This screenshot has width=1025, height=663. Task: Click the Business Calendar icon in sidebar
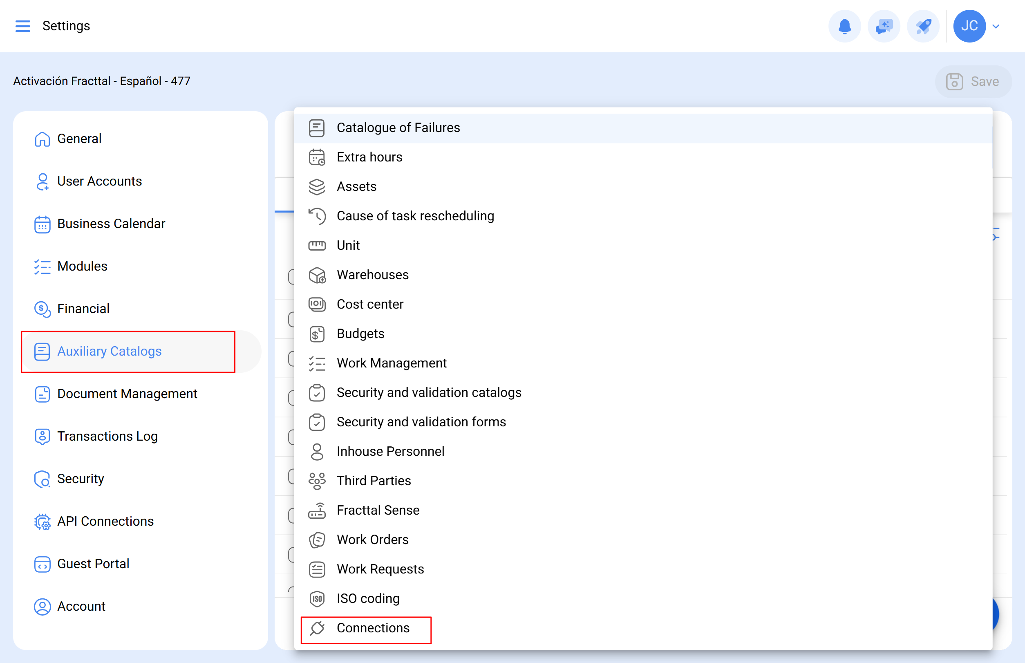[x=42, y=224]
